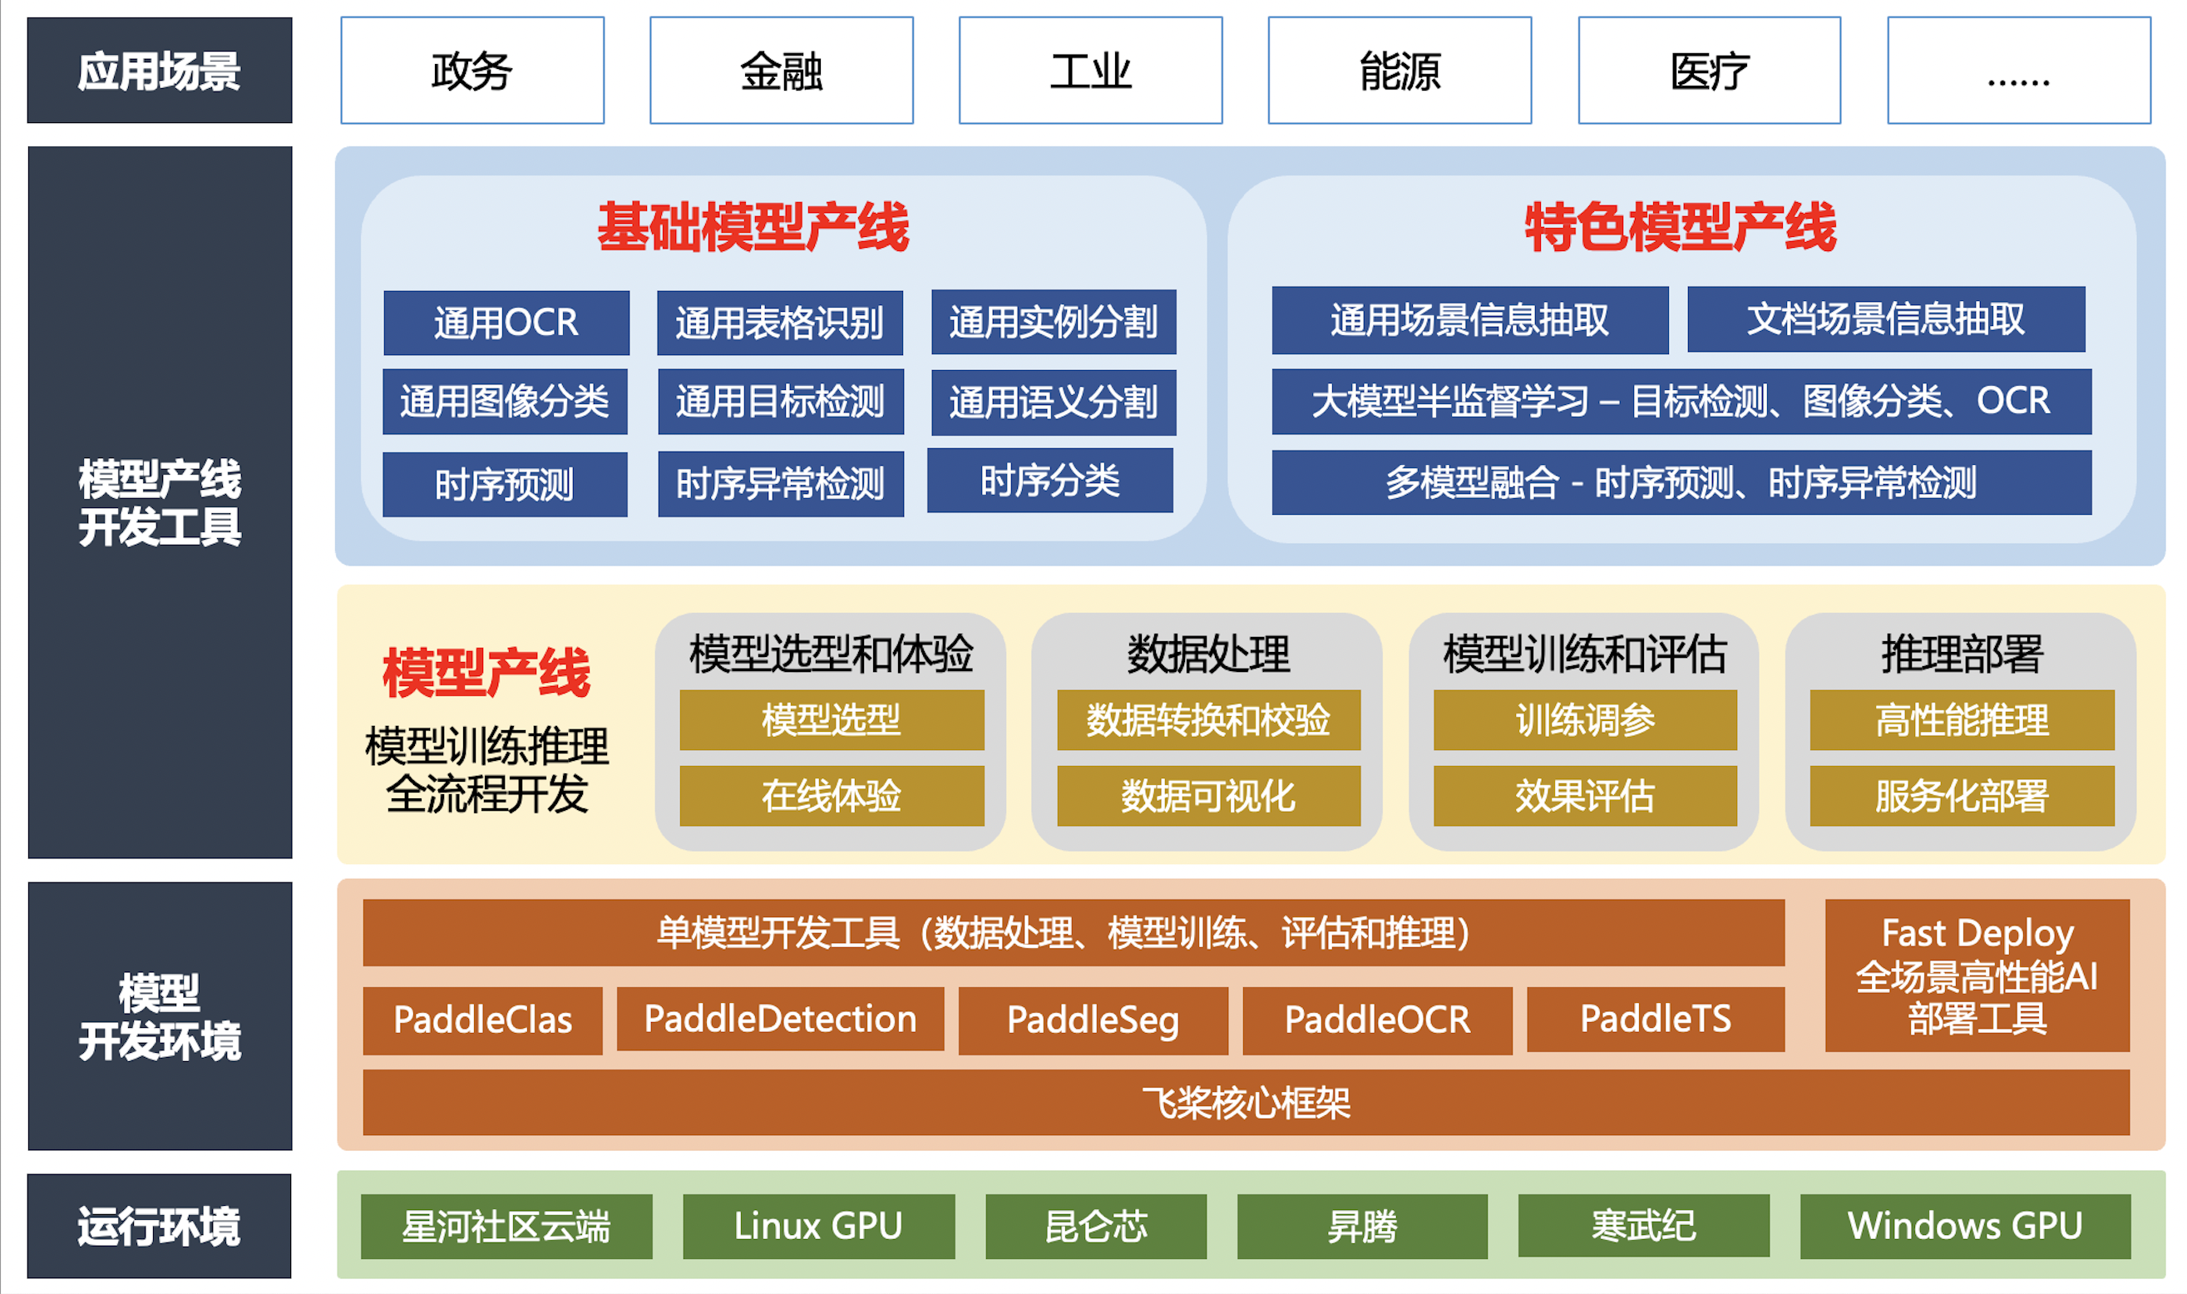This screenshot has width=2187, height=1294.
Task: Select the 飞桨核心框架 bar
Action: 1247,1103
